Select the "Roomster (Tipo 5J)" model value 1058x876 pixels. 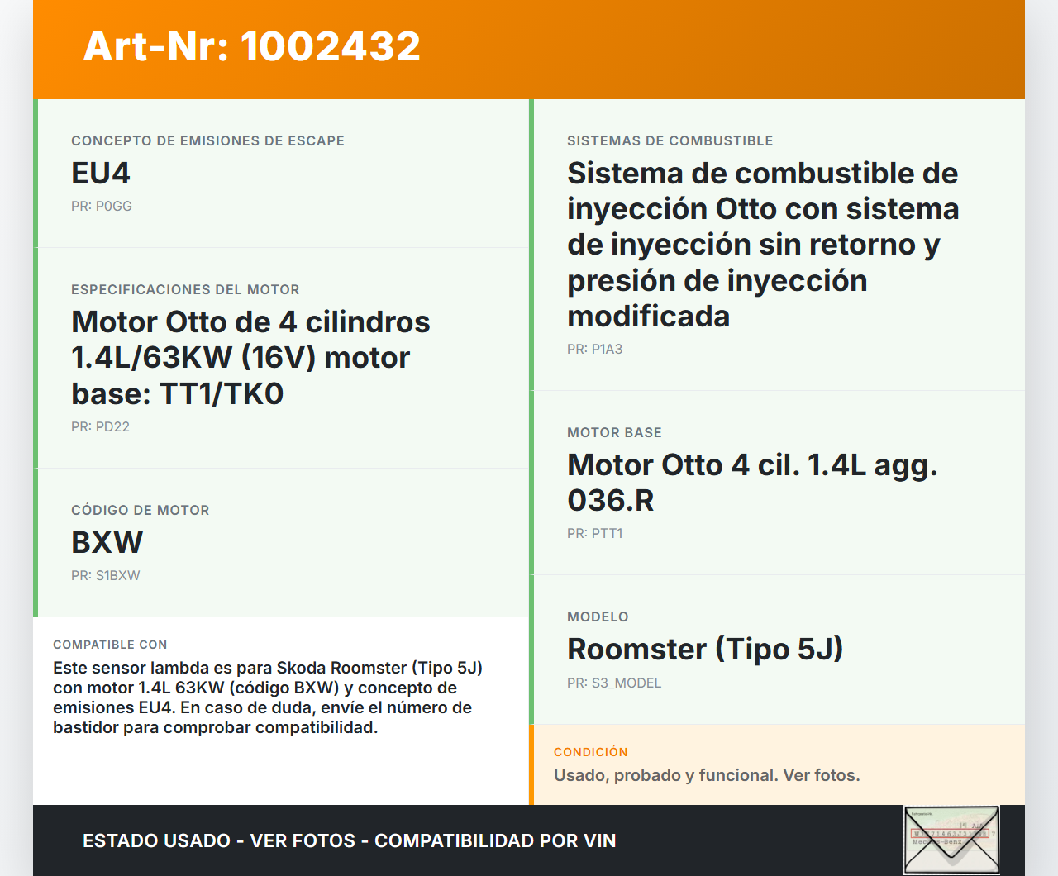(705, 650)
